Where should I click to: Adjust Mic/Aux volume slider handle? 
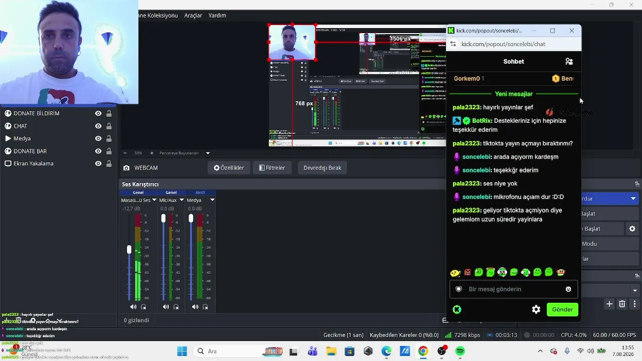[163, 218]
